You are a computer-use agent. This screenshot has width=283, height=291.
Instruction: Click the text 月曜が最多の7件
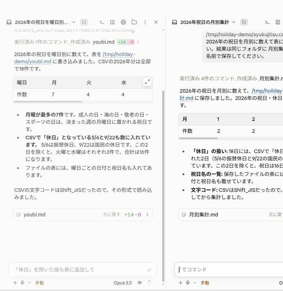[x=45, y=115]
